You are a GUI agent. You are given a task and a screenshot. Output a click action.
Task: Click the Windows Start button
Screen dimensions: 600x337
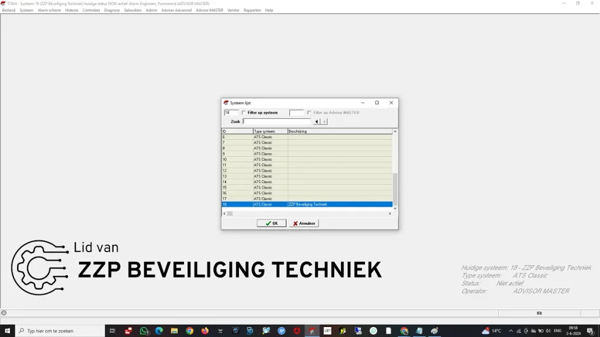(6, 331)
